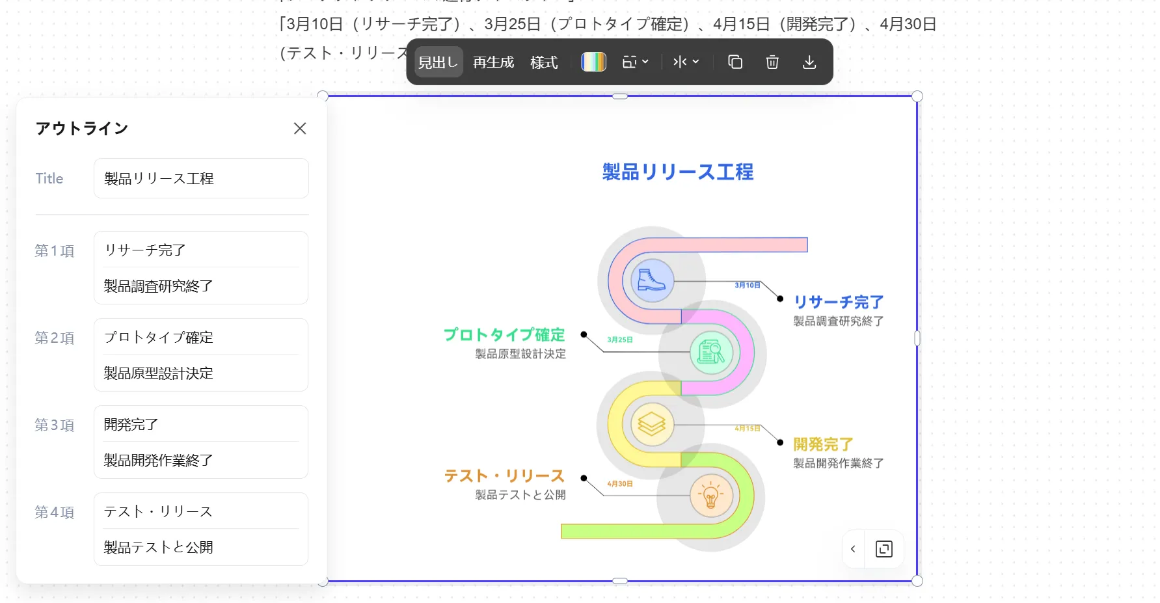Click the stacked layers icon in the timeline

(x=651, y=425)
